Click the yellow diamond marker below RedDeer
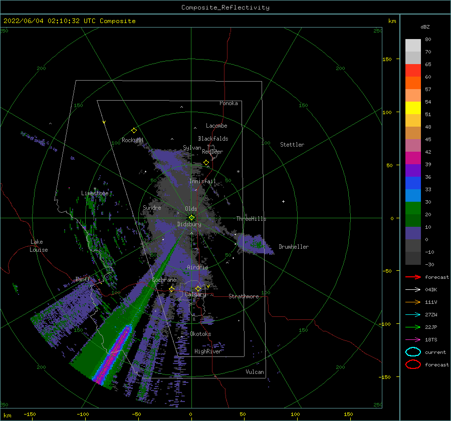 [x=206, y=163]
